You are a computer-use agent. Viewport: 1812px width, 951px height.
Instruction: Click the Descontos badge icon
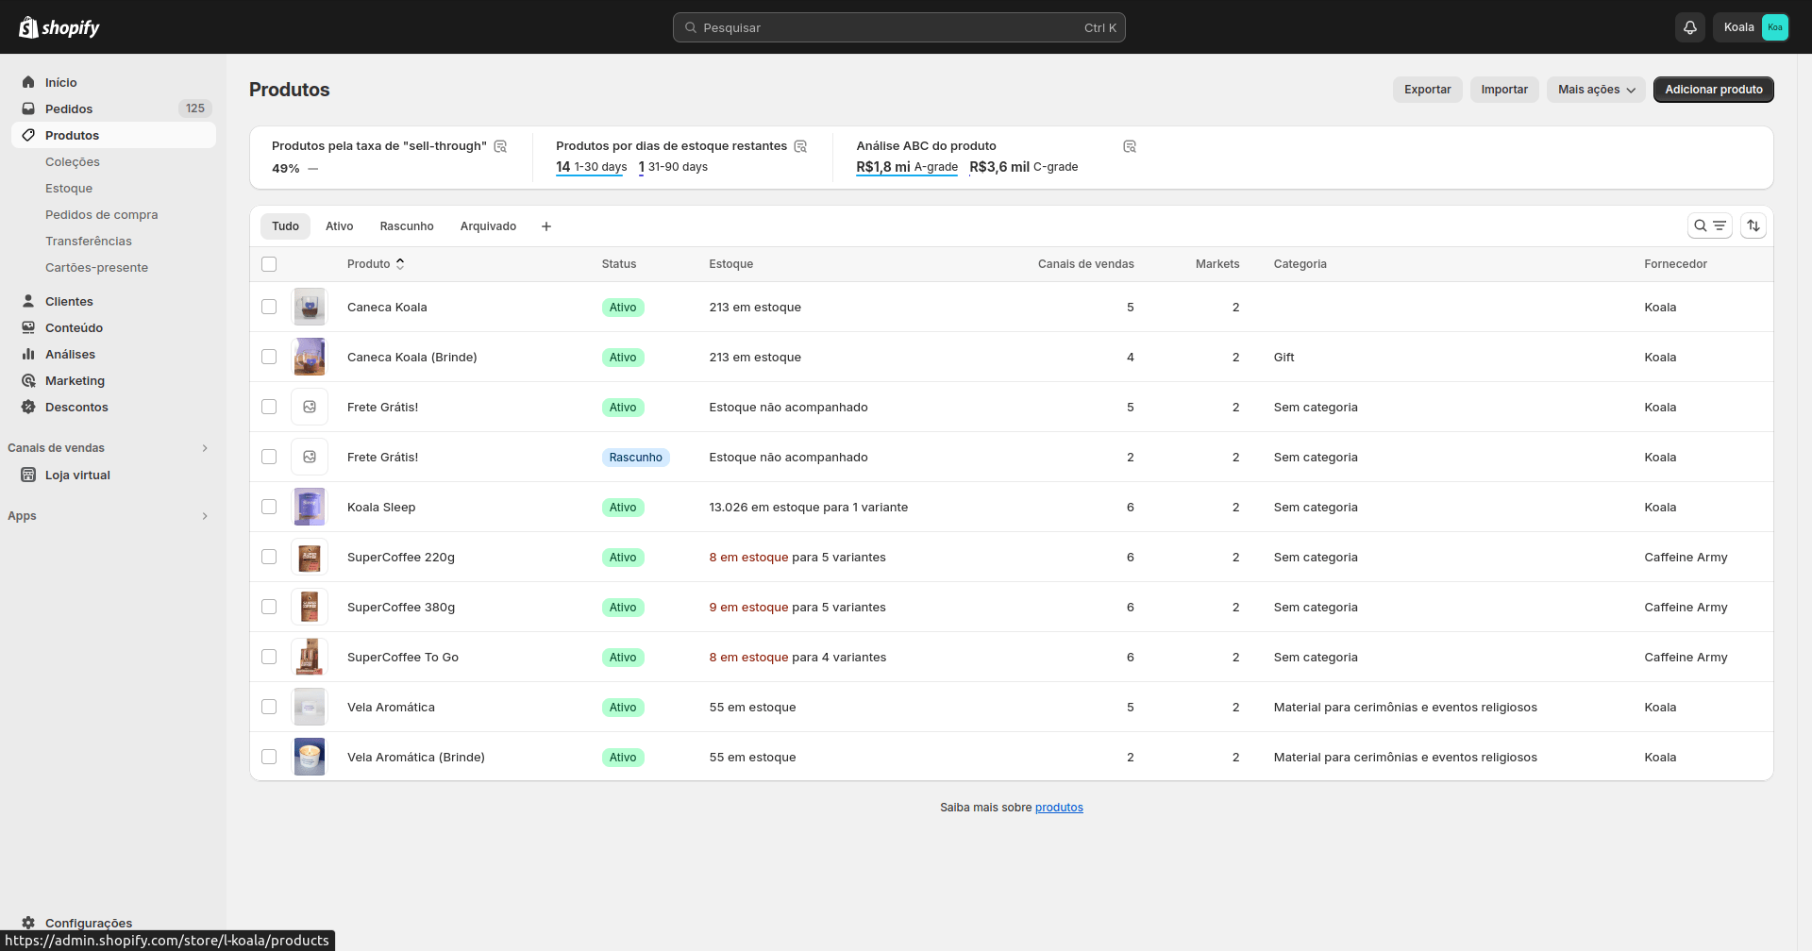click(x=28, y=407)
